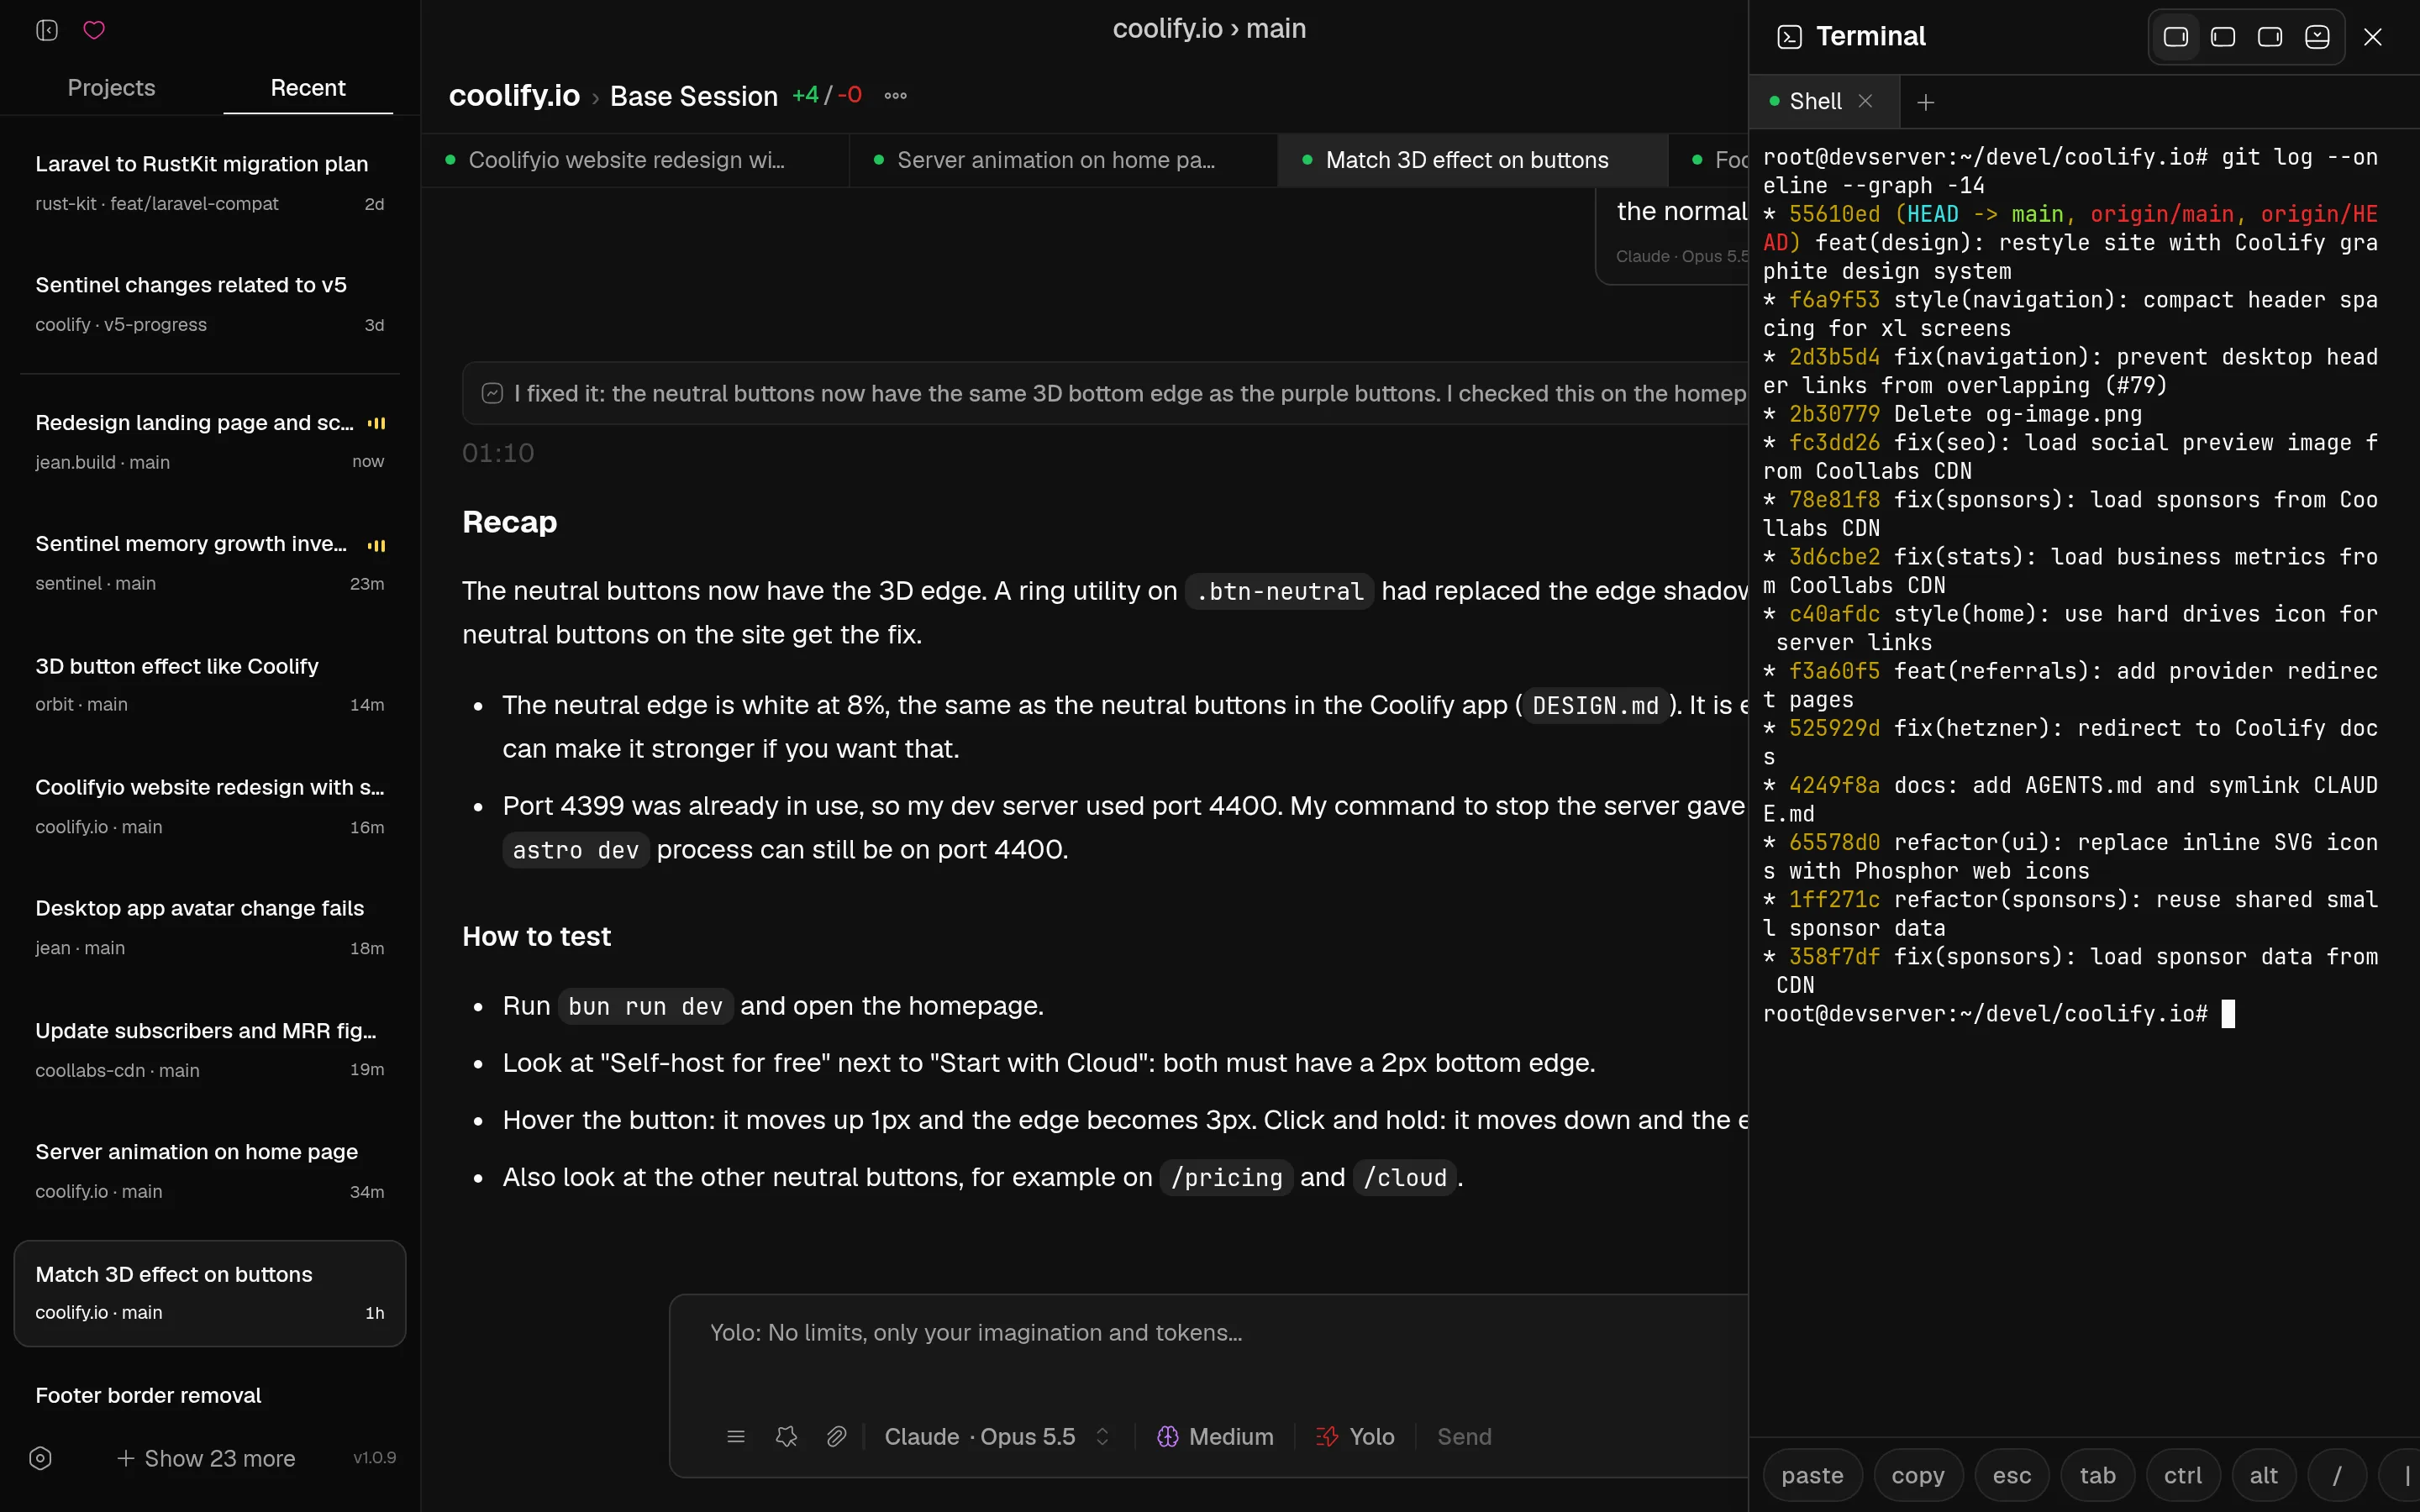This screenshot has width=2420, height=1512.
Task: Click the checkmark icon beside 'I fixed it' message
Action: [492, 393]
